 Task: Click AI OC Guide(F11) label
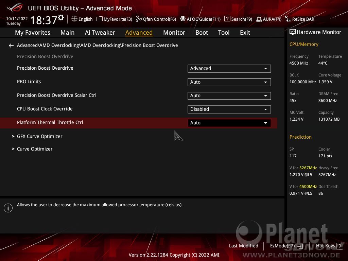tap(204, 19)
